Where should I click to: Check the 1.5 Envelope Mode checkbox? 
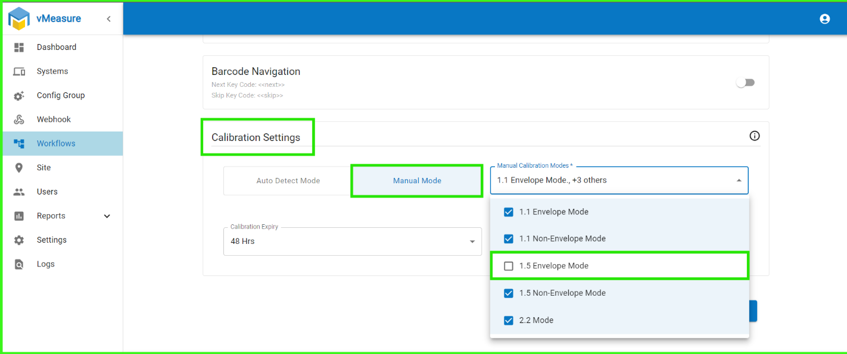(509, 266)
